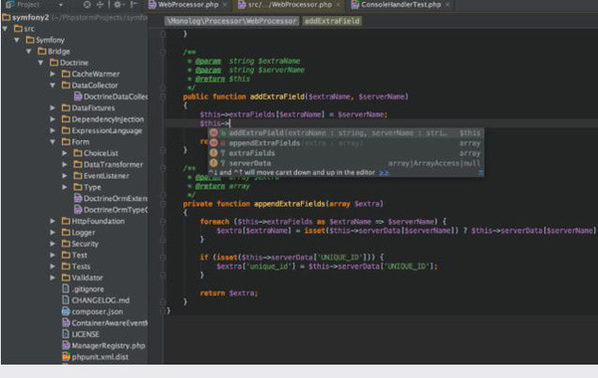Viewport: 598px width, 378px height.
Task: Click the Project tool window icon
Action: (10, 5)
